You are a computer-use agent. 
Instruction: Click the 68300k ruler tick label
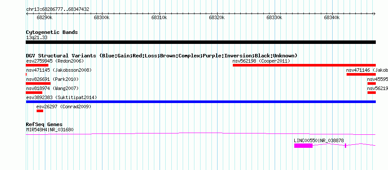coord(102,17)
